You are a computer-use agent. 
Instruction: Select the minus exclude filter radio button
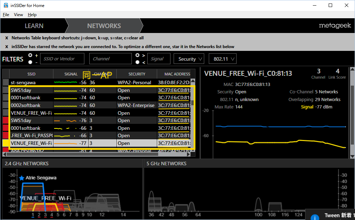click(x=30, y=62)
